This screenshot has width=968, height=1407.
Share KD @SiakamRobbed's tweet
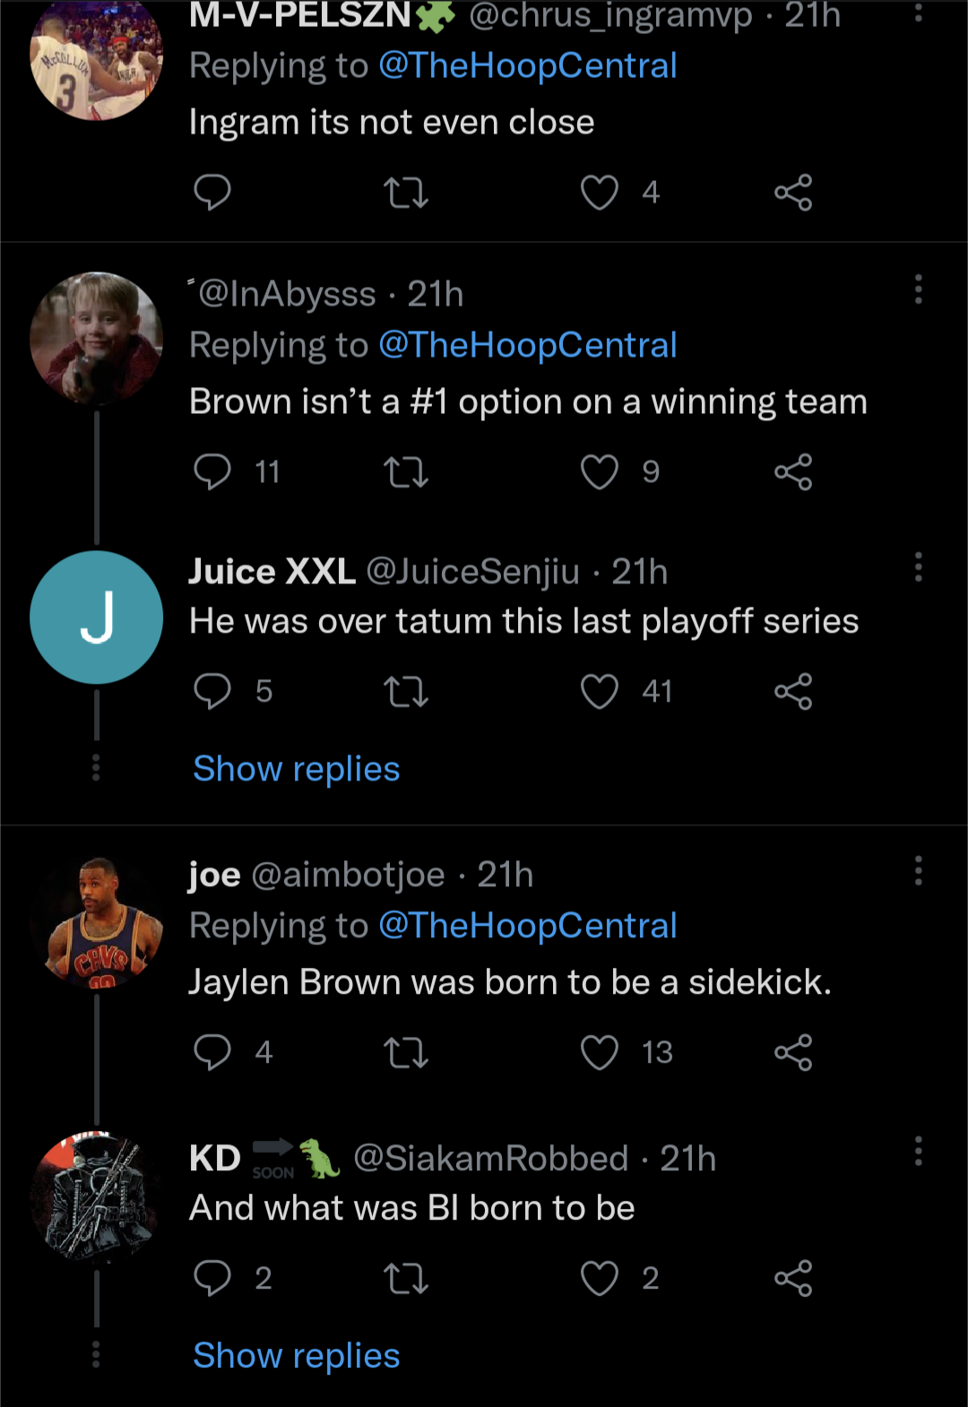pos(793,1278)
